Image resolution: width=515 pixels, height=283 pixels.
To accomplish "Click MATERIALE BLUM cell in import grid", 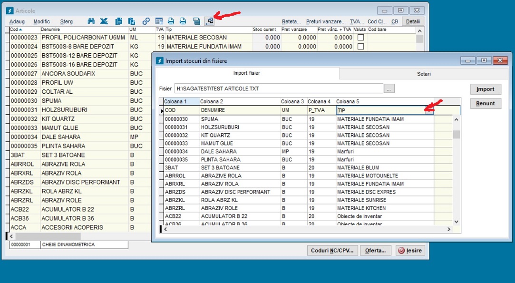I will tap(385, 167).
